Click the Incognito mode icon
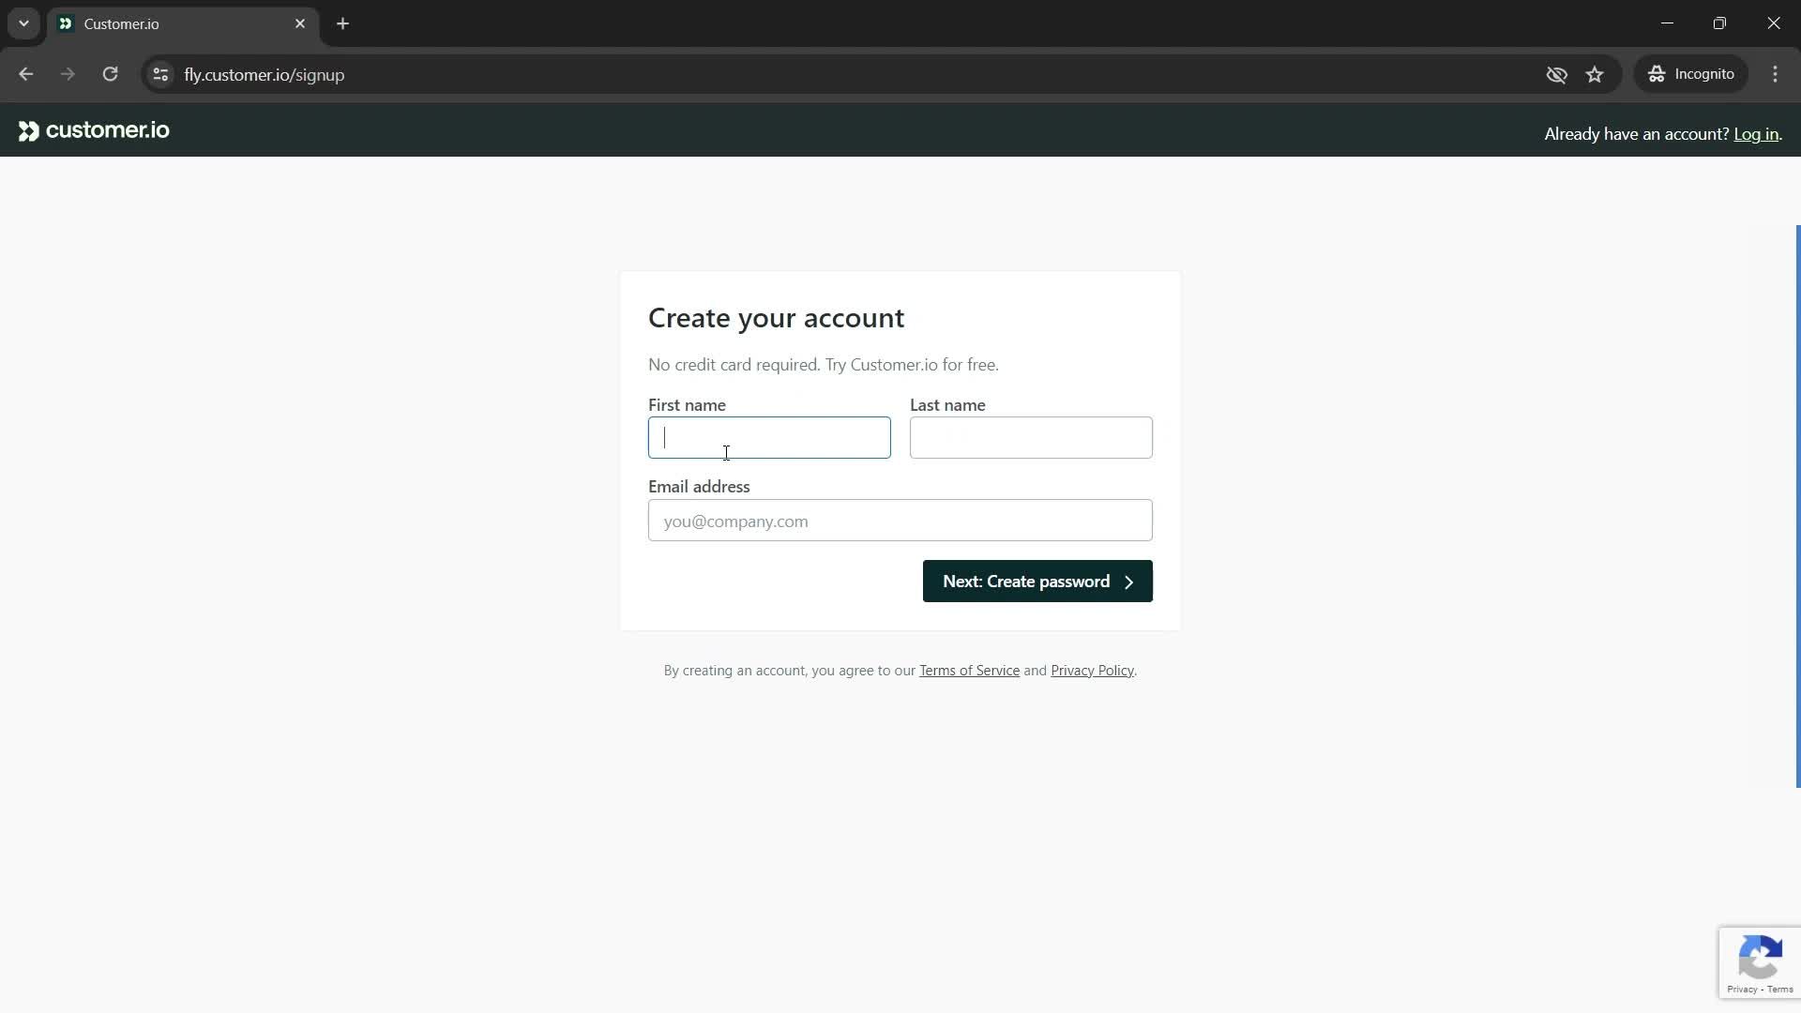 tap(1657, 74)
